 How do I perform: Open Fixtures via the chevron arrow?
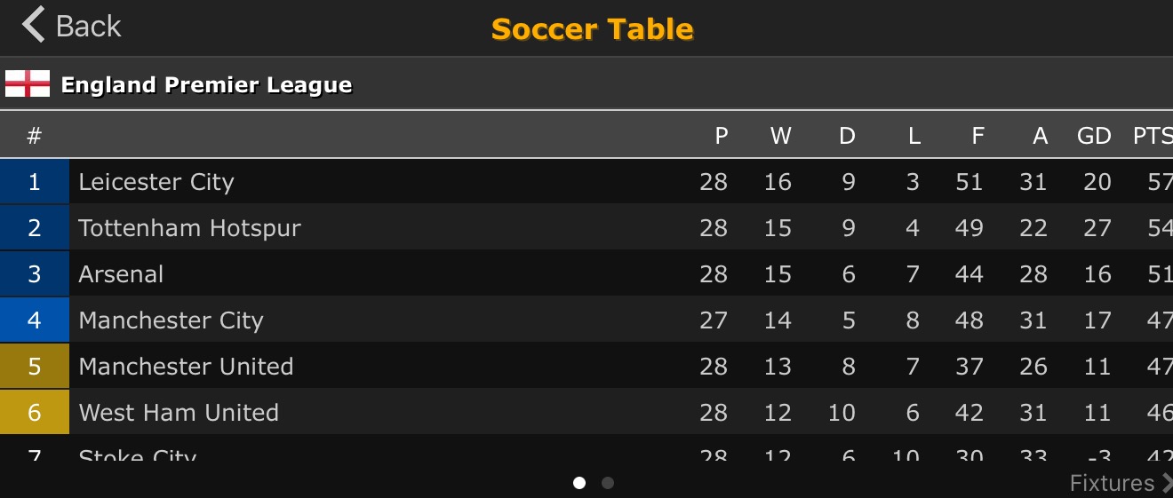click(1166, 483)
